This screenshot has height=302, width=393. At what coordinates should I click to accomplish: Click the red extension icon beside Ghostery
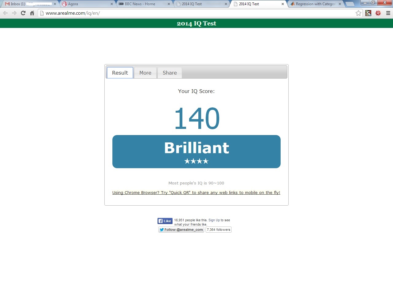tap(378, 13)
